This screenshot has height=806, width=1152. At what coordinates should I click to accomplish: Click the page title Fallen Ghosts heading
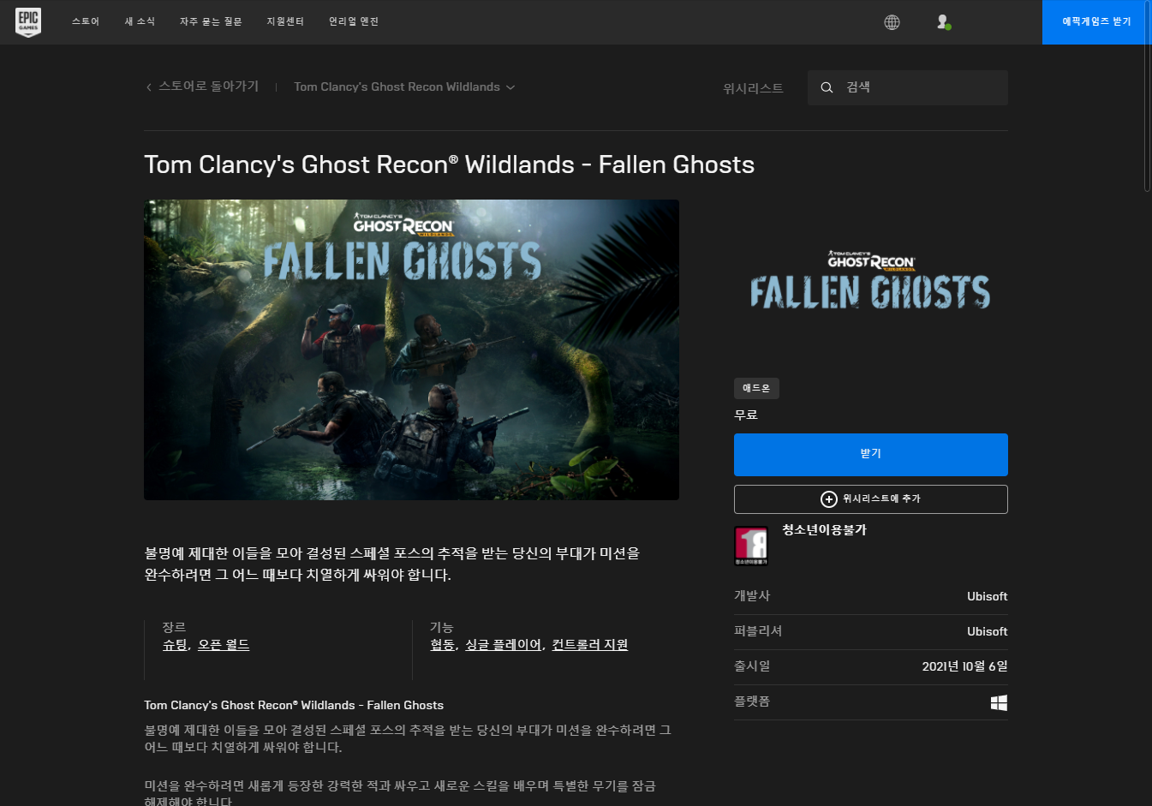click(x=449, y=164)
